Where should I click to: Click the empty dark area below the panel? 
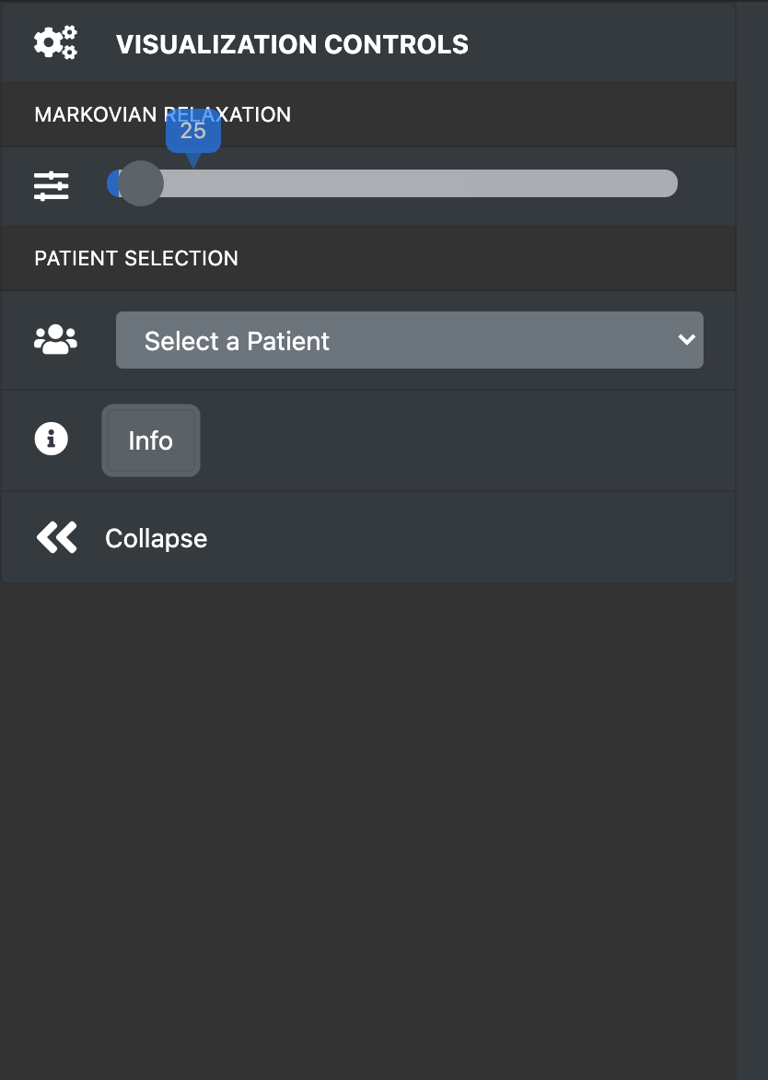pyautogui.click(x=368, y=827)
